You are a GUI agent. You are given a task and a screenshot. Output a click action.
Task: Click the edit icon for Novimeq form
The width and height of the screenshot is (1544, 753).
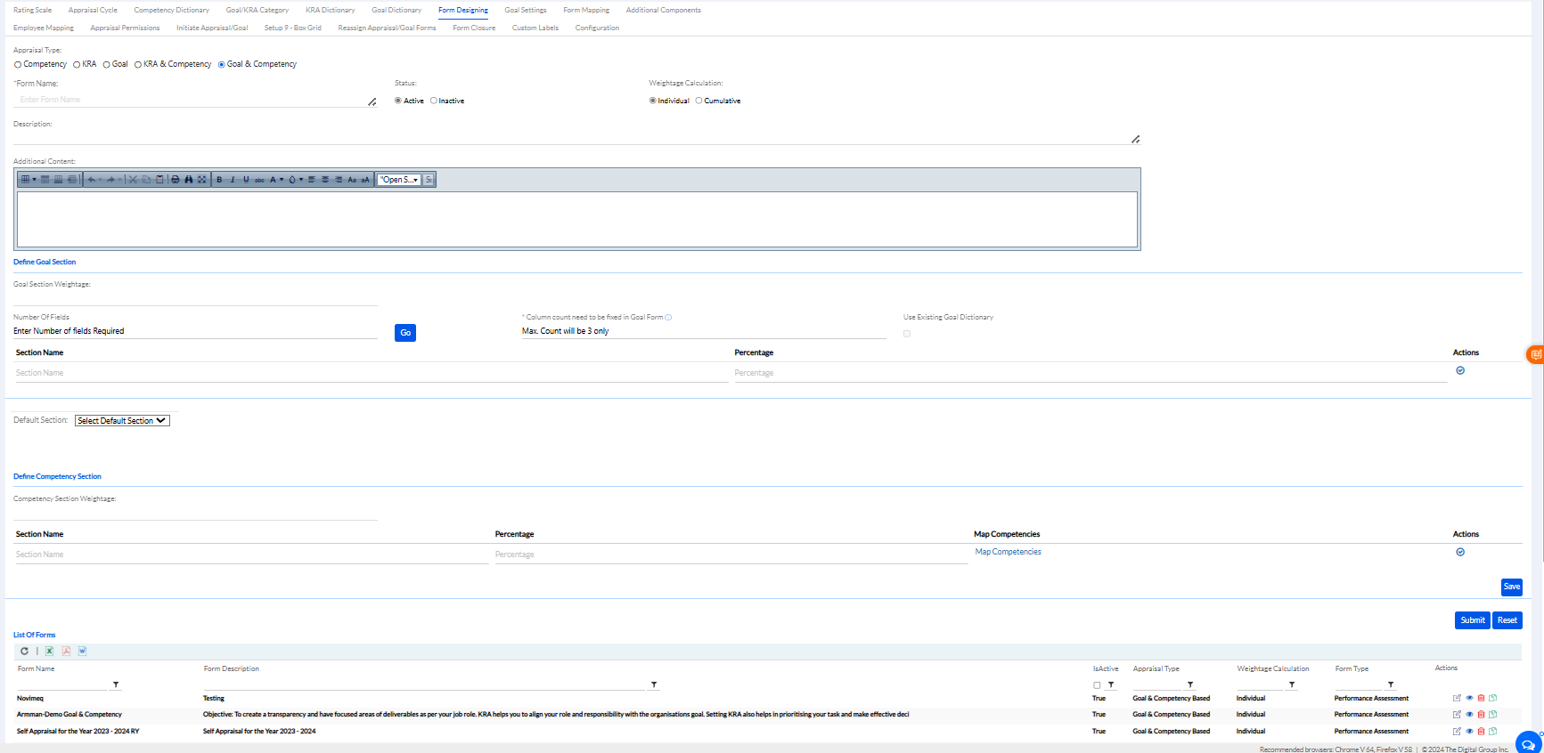(x=1457, y=698)
